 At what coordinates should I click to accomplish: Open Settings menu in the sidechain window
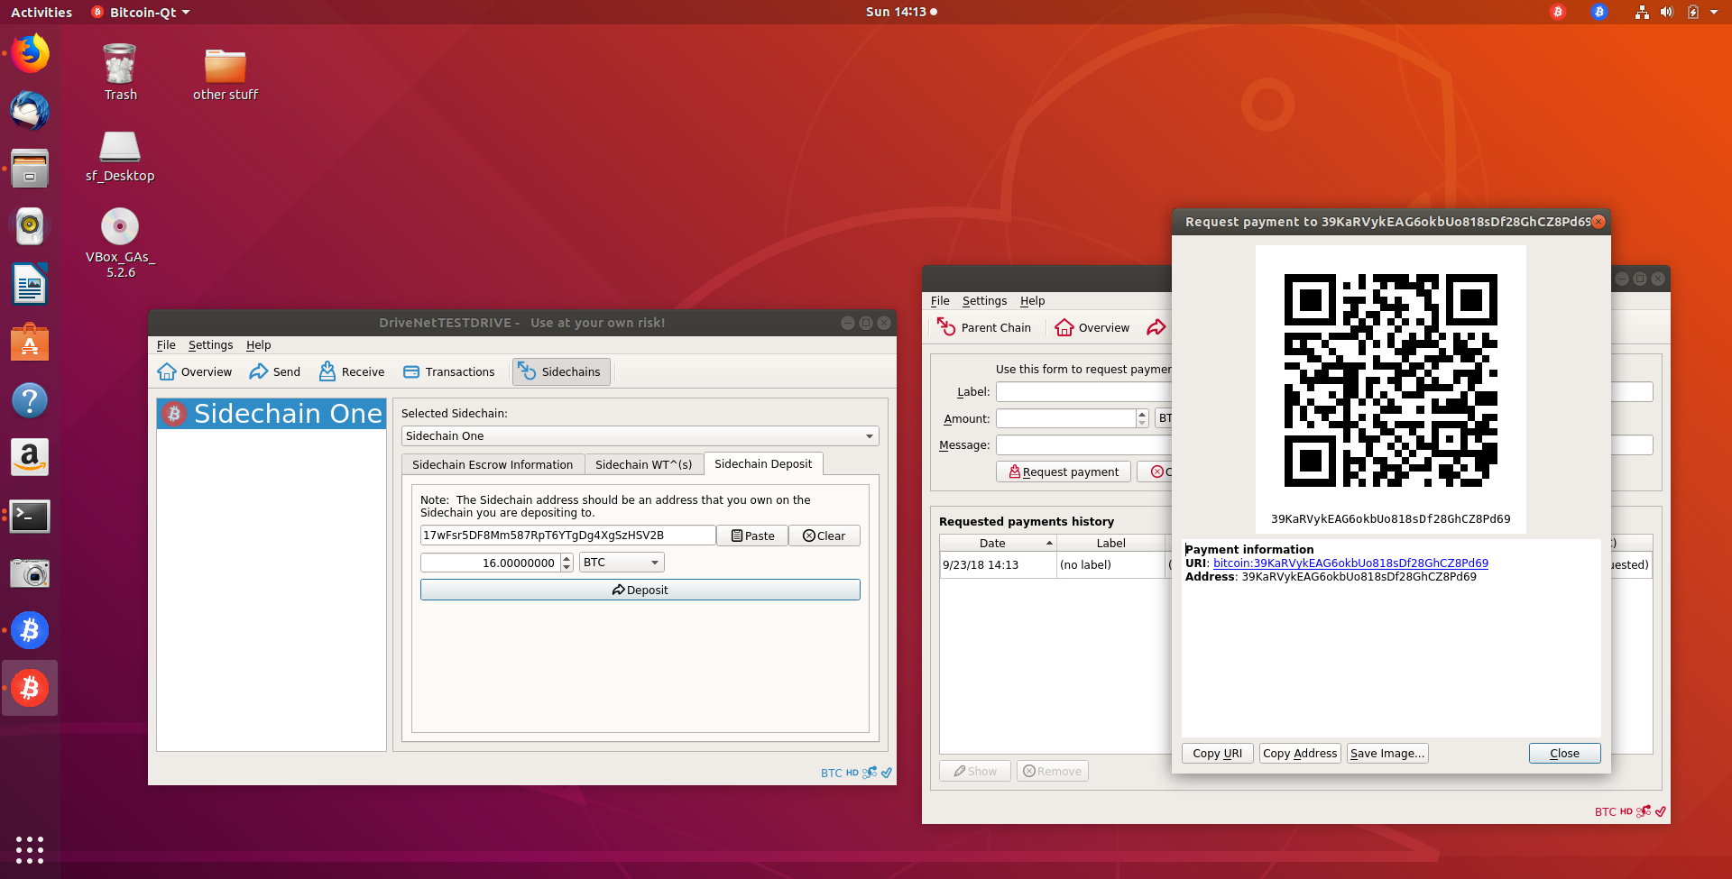[x=984, y=301]
